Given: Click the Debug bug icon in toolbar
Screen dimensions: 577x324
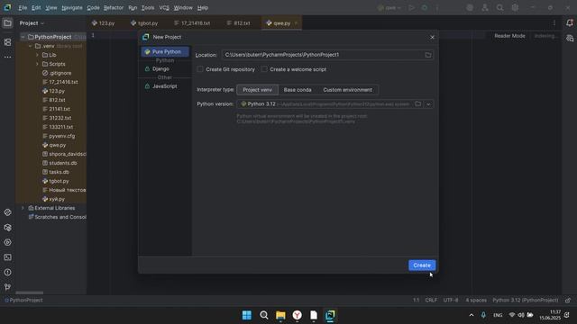Looking at the screenshot, I should pyautogui.click(x=425, y=8).
